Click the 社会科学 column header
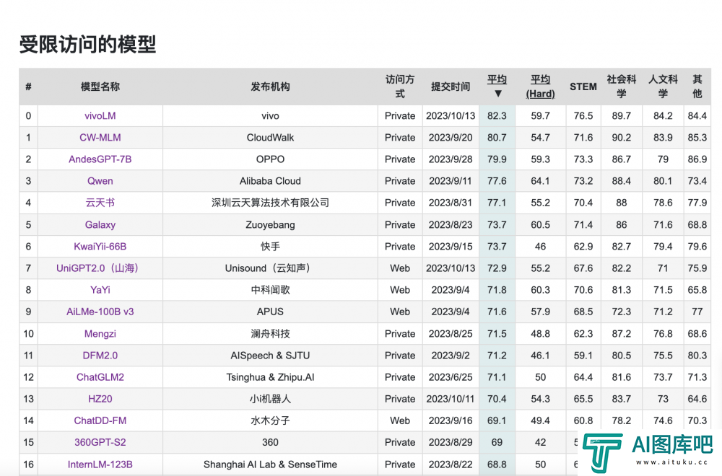Viewport: 722px width, 476px height. point(621,87)
